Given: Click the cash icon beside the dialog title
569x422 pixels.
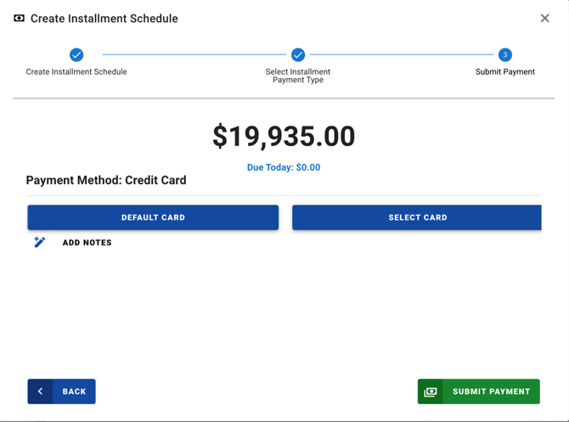Looking at the screenshot, I should (x=19, y=19).
